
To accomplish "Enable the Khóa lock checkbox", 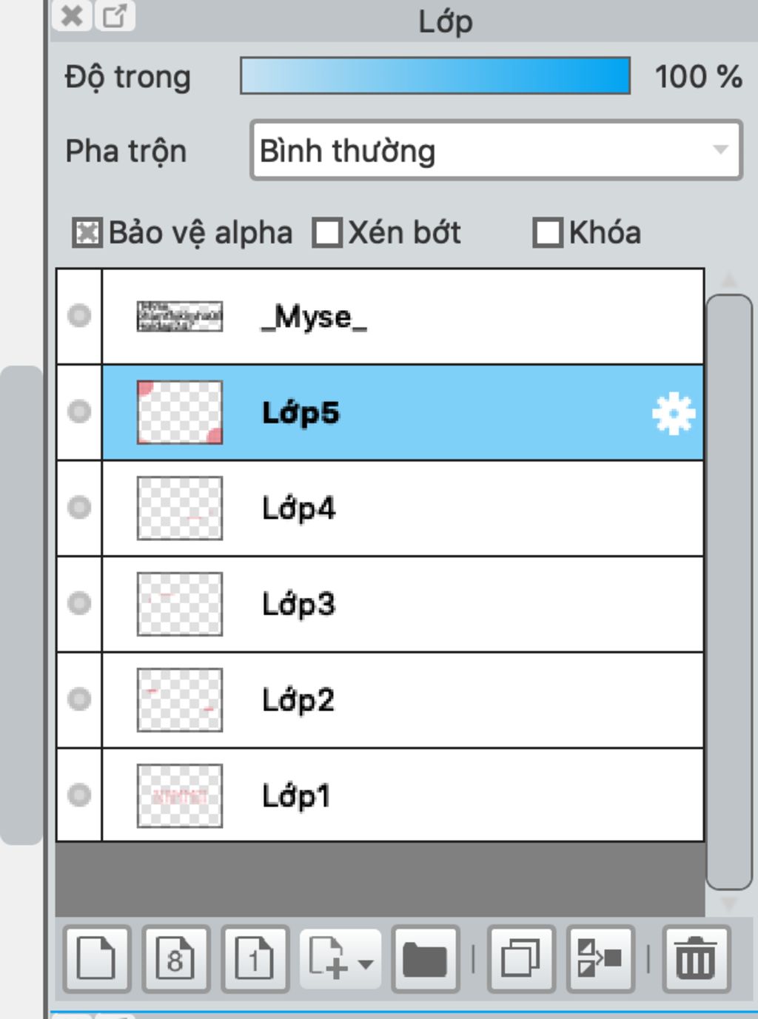I will pyautogui.click(x=548, y=233).
